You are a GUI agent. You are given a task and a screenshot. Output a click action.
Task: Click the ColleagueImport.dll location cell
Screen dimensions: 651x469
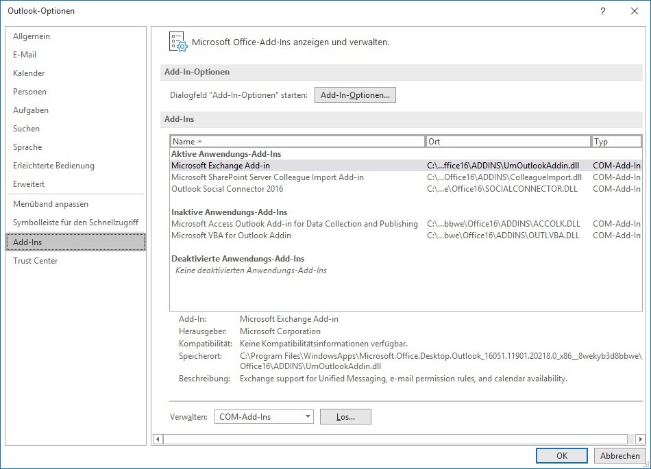504,177
